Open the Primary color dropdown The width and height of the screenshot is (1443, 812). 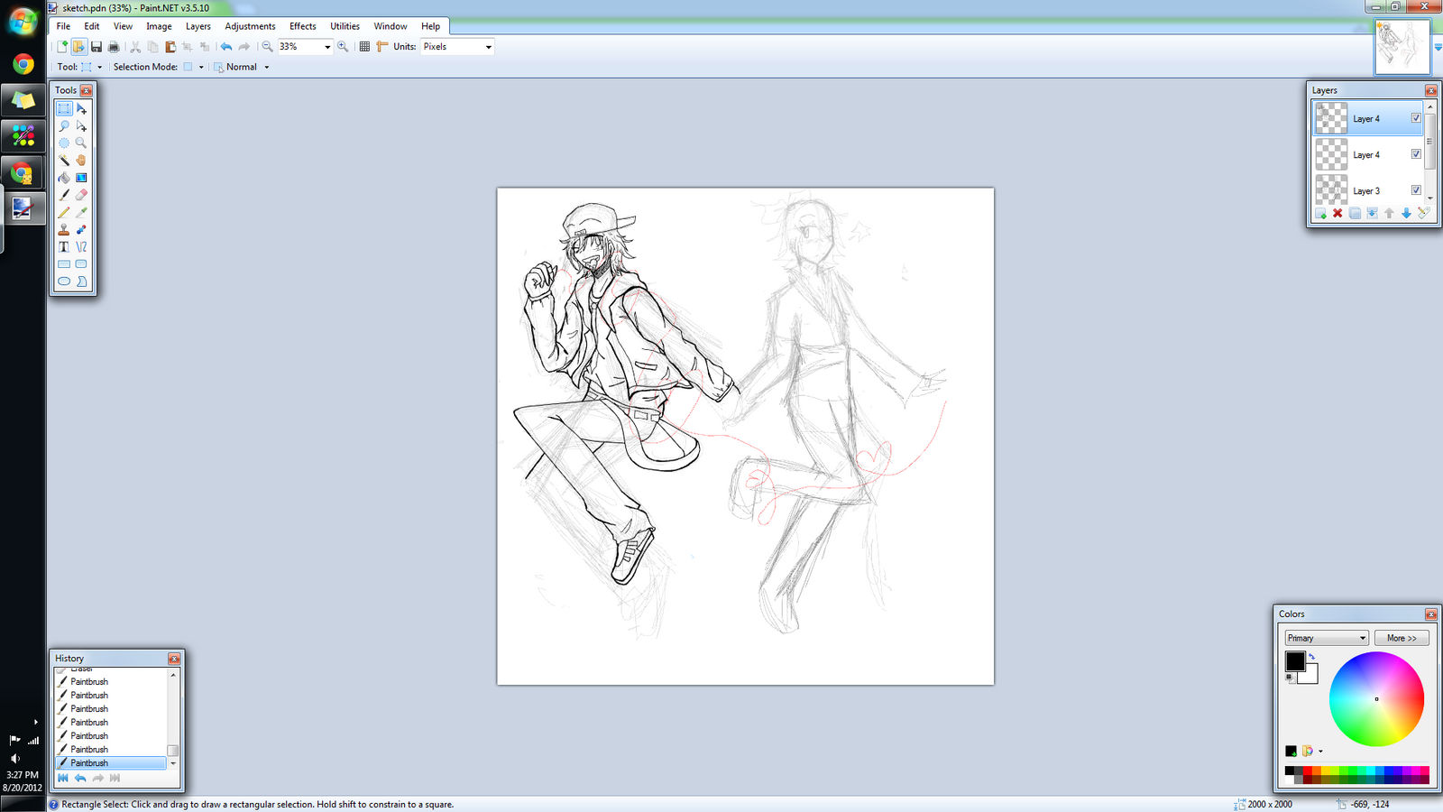[x=1327, y=638]
